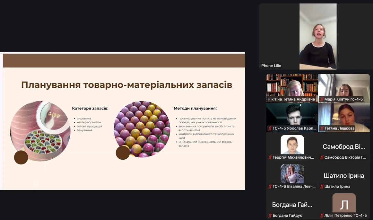Click the контроль відповідності bullet text
The image size is (373, 220).
click(x=206, y=136)
